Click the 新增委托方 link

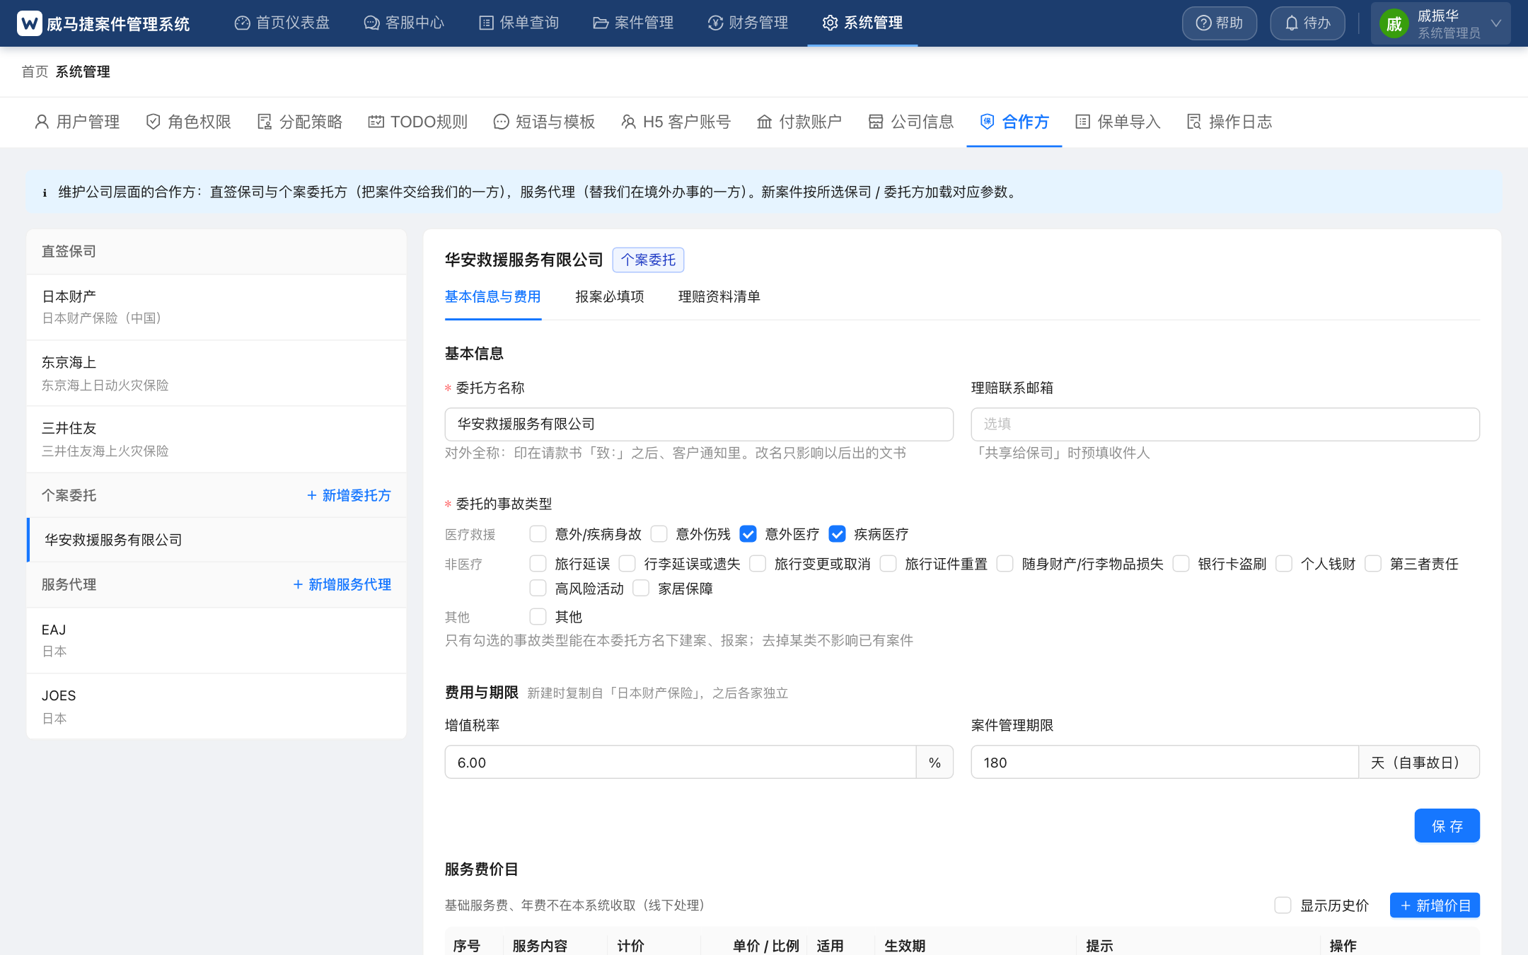[349, 496]
